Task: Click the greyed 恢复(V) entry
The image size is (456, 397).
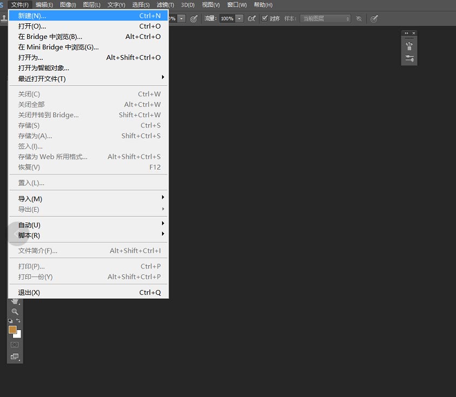Action: click(x=89, y=167)
